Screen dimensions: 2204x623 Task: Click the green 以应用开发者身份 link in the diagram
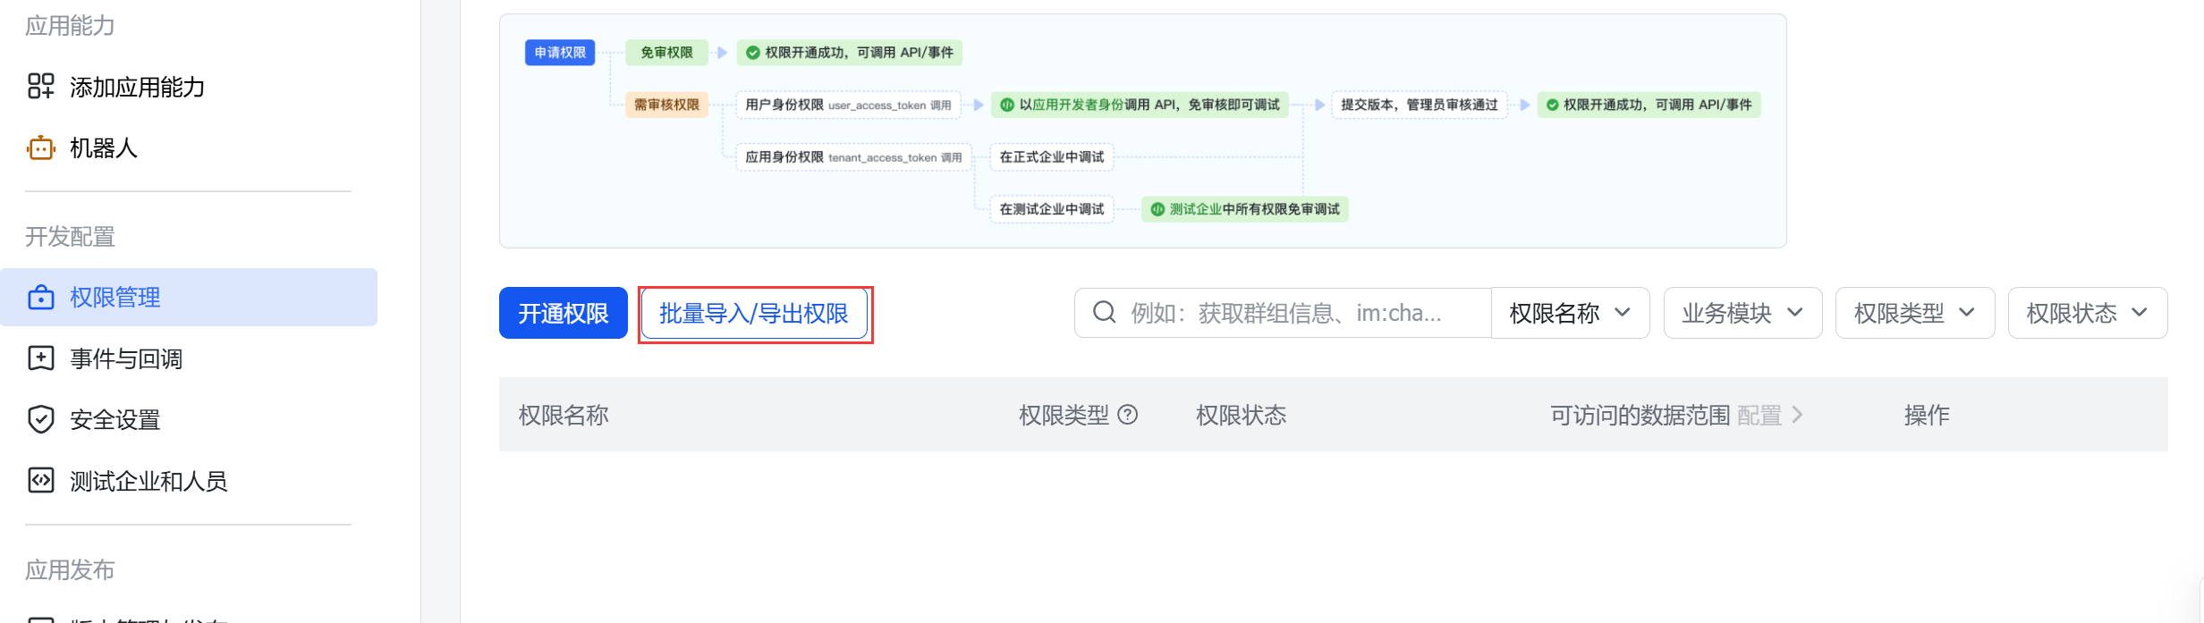[1071, 105]
